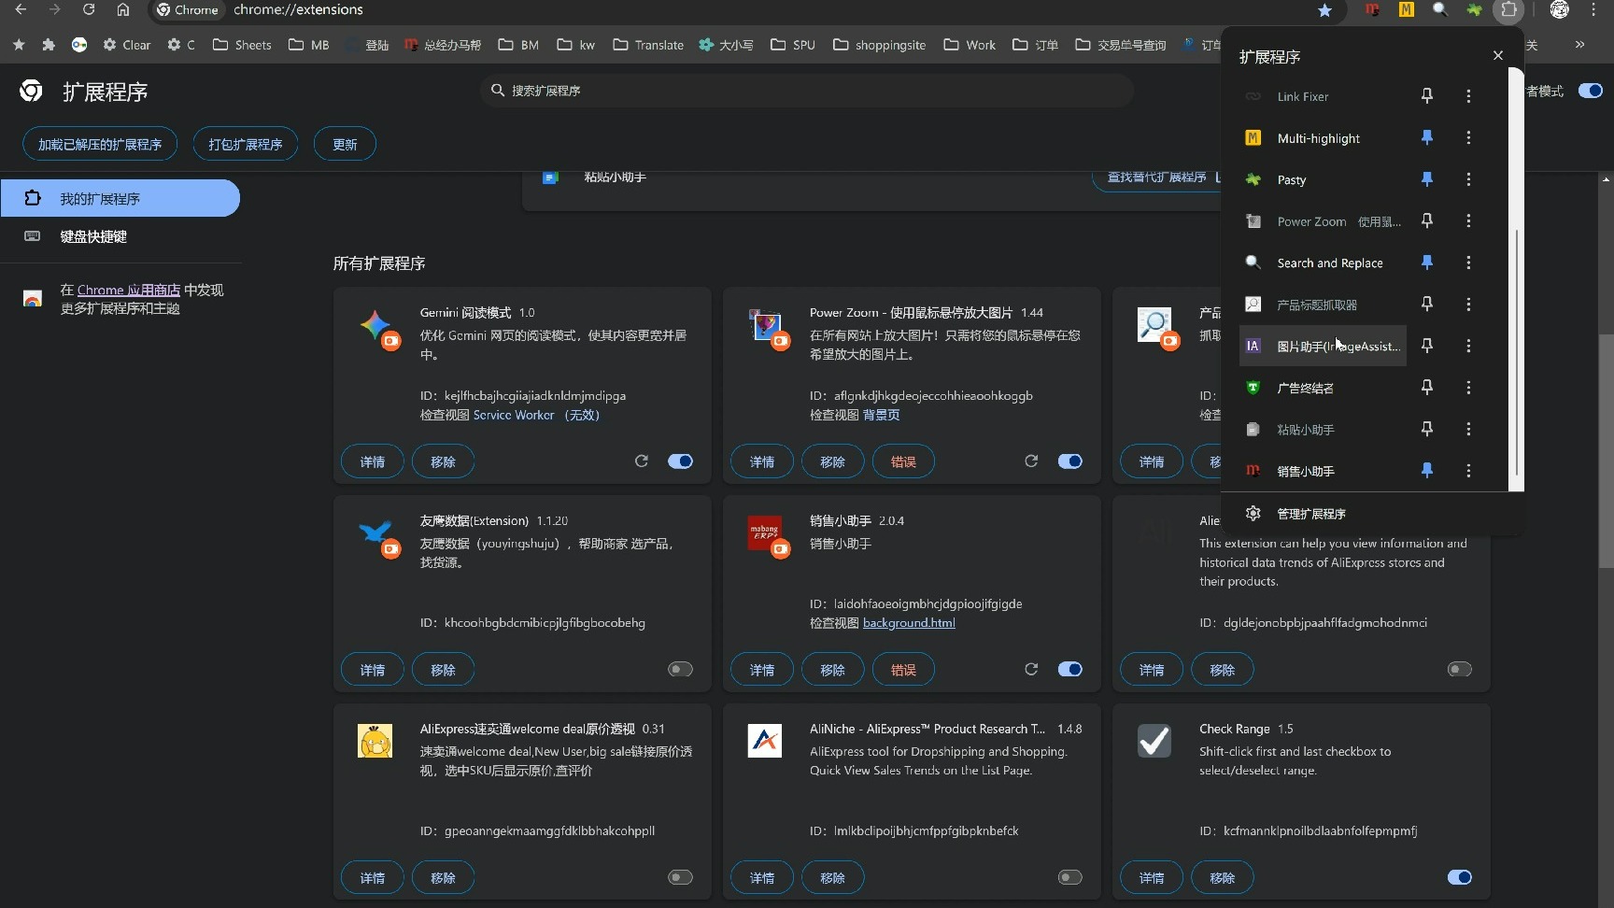The image size is (1614, 908).
Task: Open more actions menu for Pasty
Action: (1468, 178)
